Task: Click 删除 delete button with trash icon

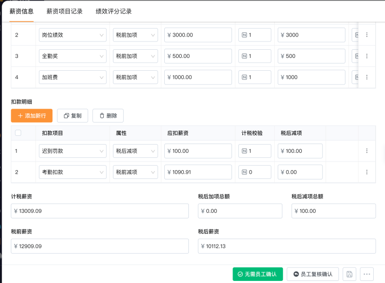Action: pos(108,116)
